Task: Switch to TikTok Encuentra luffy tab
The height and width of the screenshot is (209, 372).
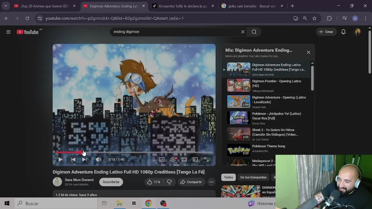Action: pos(184,6)
